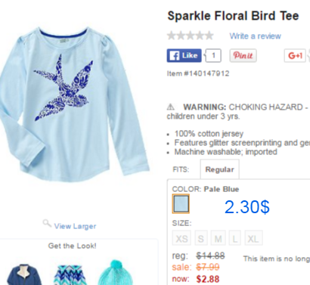The width and height of the screenshot is (310, 285).
Task: Click the blue bird tee product image
Action: point(73,104)
